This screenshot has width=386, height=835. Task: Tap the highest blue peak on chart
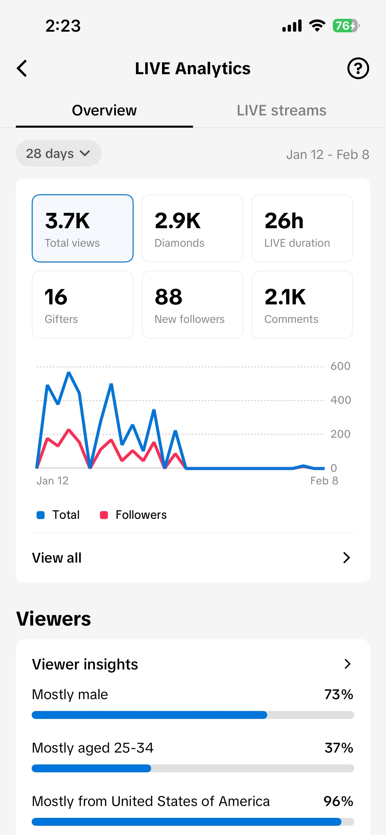click(x=69, y=373)
